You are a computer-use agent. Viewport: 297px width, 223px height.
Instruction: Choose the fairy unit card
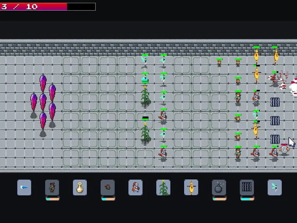[x=275, y=187]
